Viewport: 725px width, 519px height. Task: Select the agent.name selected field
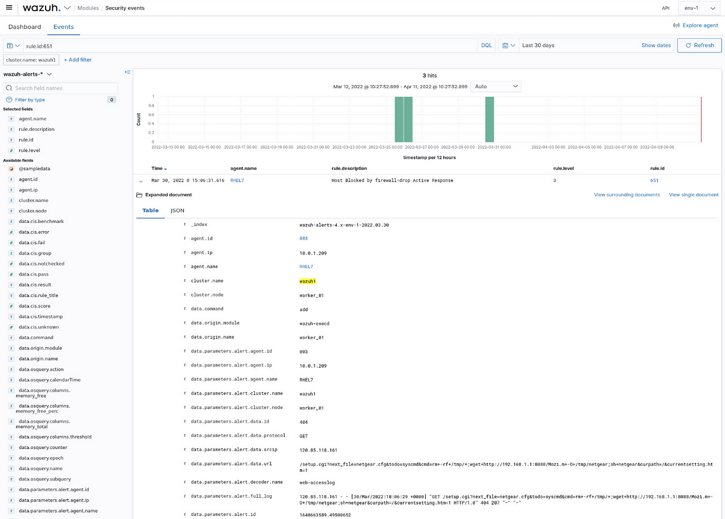pos(32,119)
